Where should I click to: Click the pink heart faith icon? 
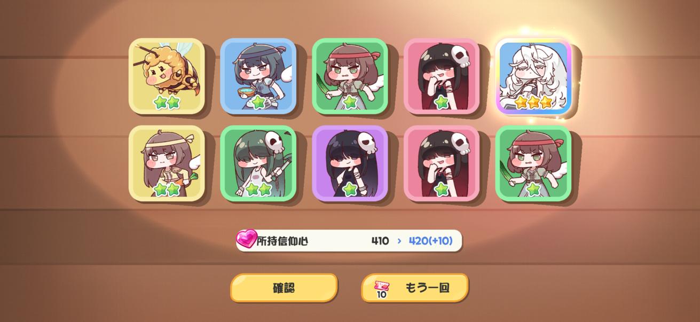247,239
